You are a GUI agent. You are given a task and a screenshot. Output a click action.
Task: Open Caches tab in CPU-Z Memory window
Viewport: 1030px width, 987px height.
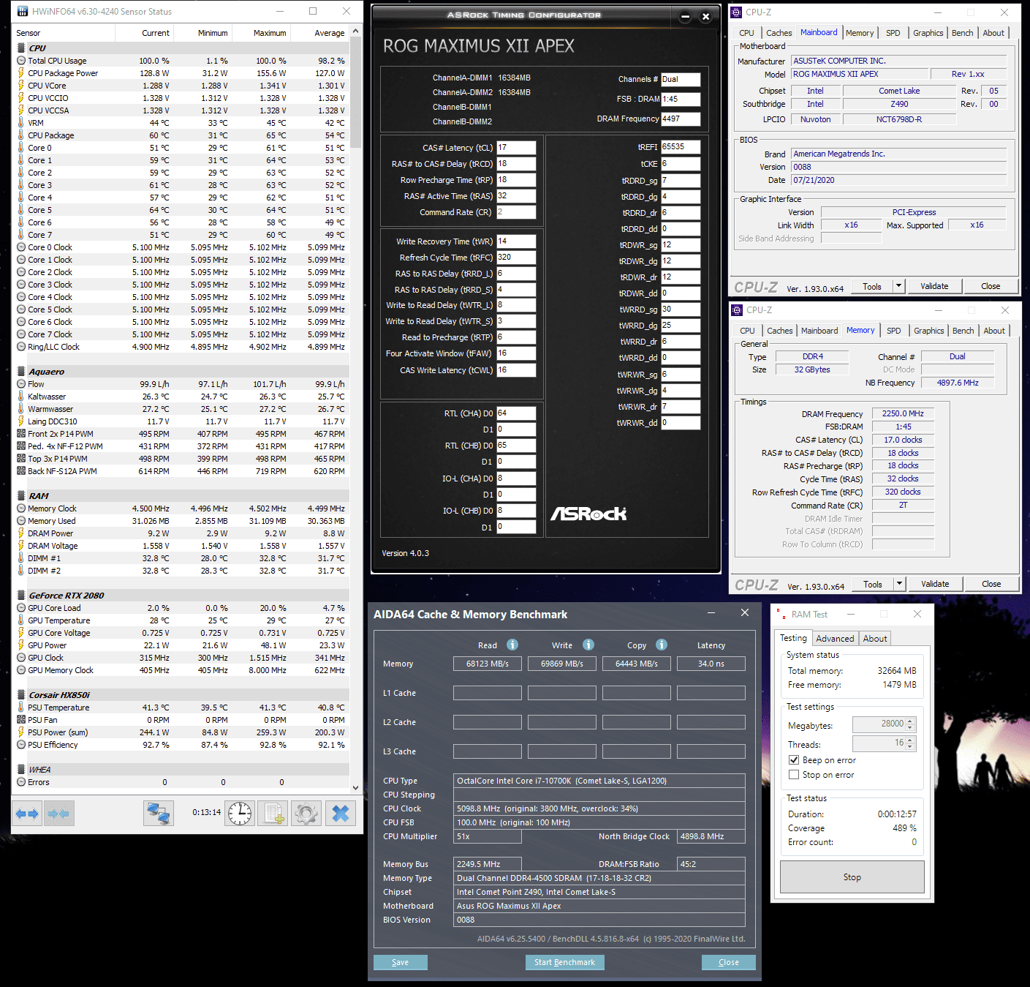pos(779,331)
